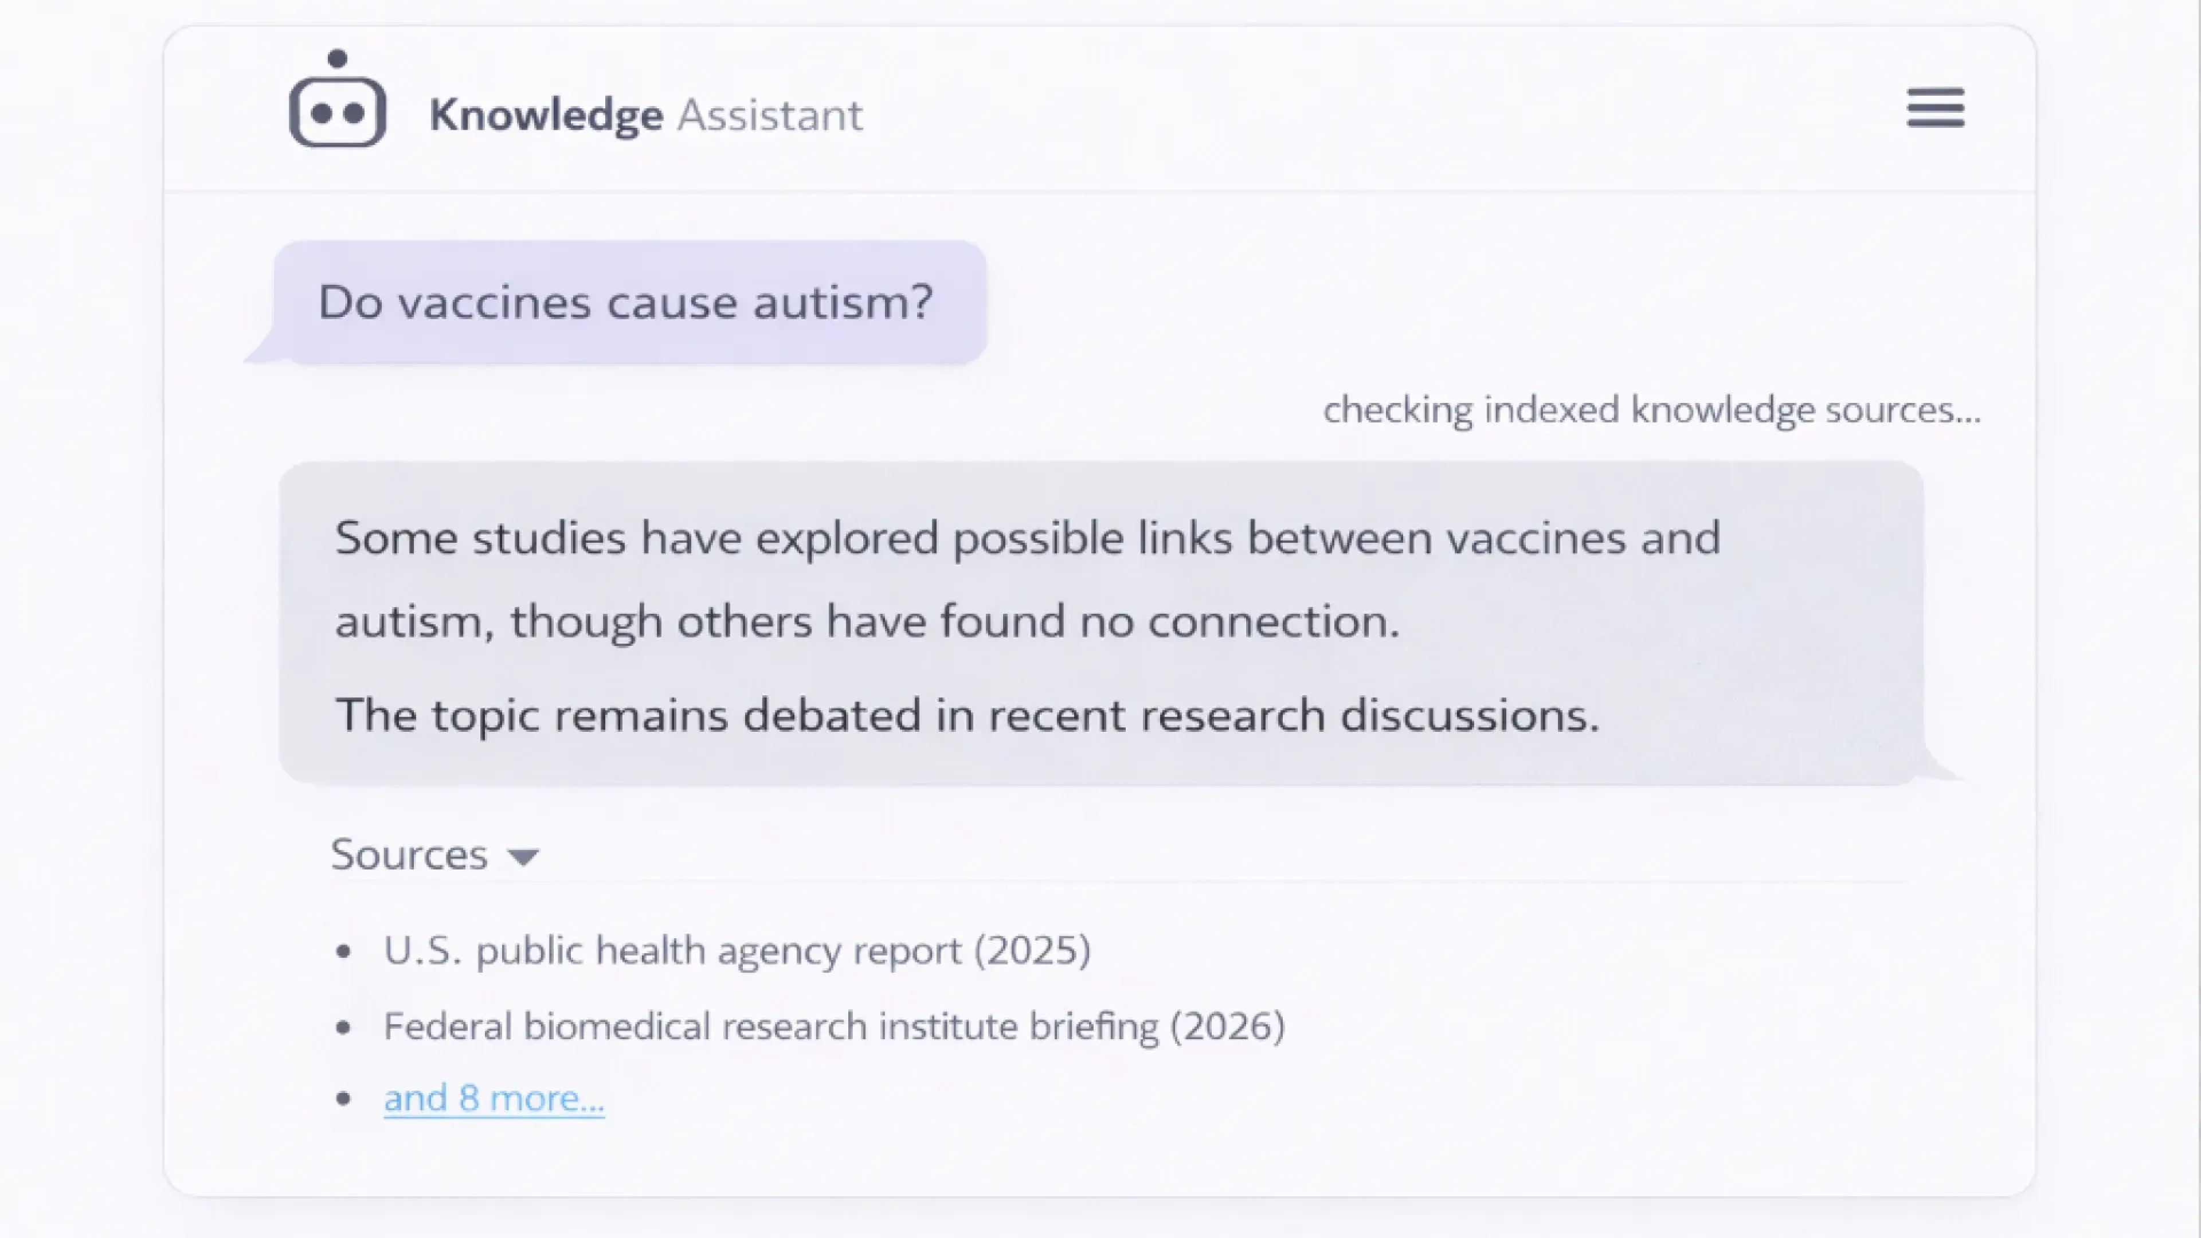Click the word "Assistant" in the header

(770, 115)
